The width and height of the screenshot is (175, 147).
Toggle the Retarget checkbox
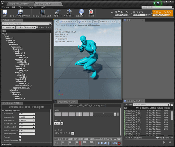click(x=20, y=137)
